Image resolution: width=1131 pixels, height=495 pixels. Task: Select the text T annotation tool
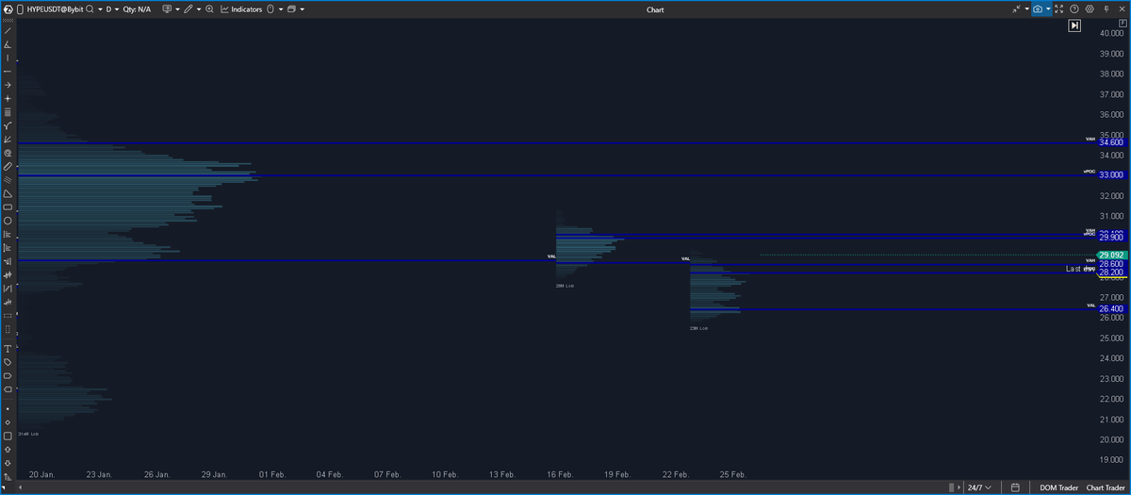(x=8, y=349)
